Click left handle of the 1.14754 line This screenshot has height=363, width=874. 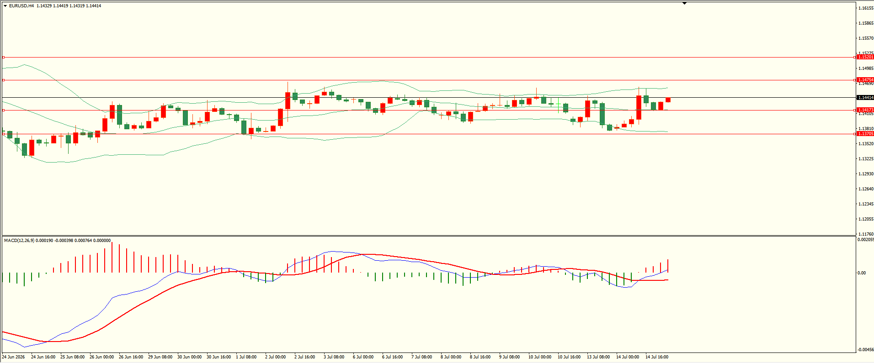pyautogui.click(x=3, y=80)
